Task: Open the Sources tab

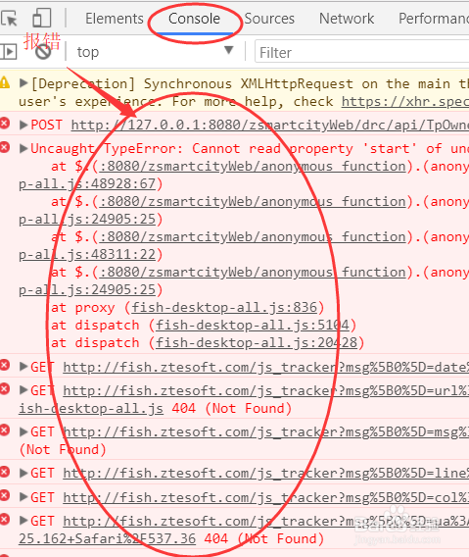Action: click(269, 19)
